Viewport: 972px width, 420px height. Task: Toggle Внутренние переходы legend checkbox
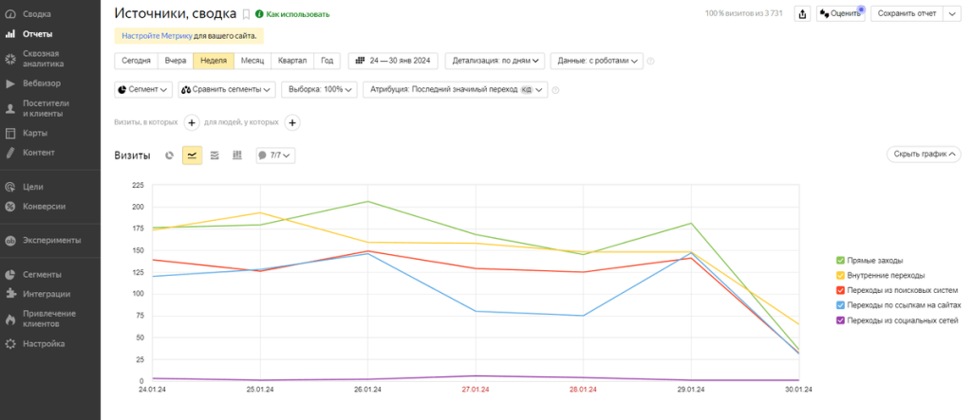840,275
